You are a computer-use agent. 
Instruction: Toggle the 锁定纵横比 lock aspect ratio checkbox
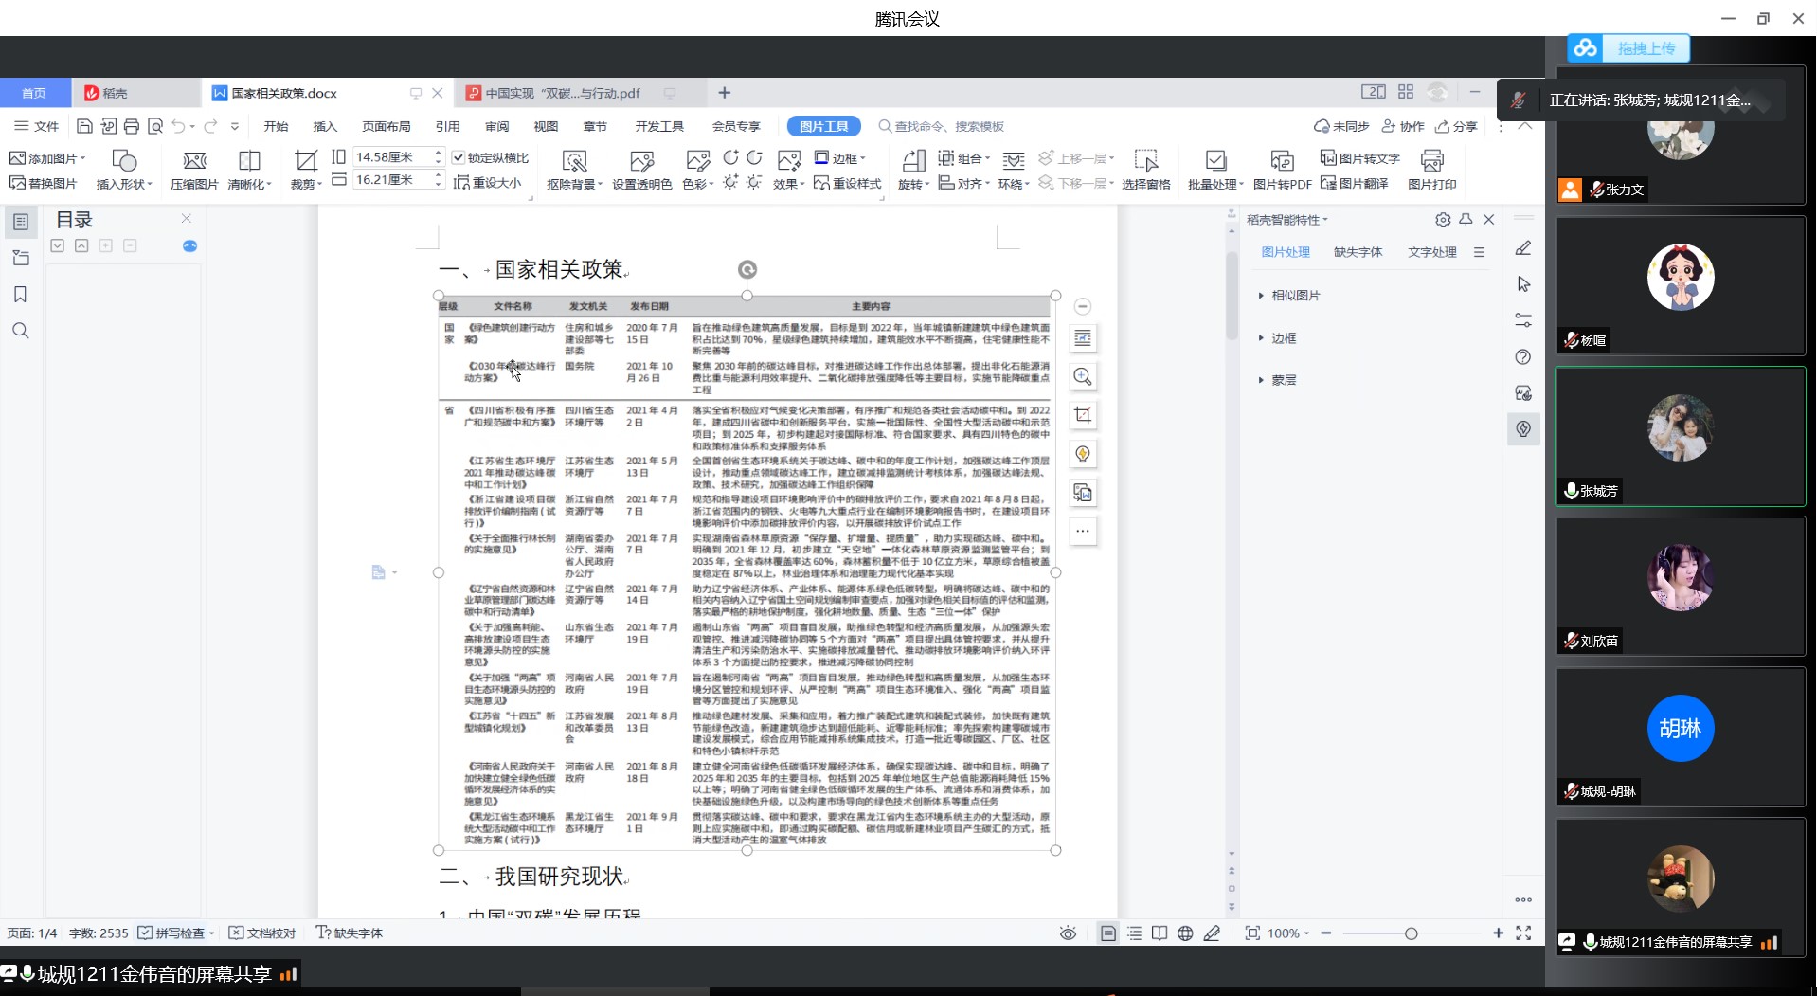pos(459,157)
